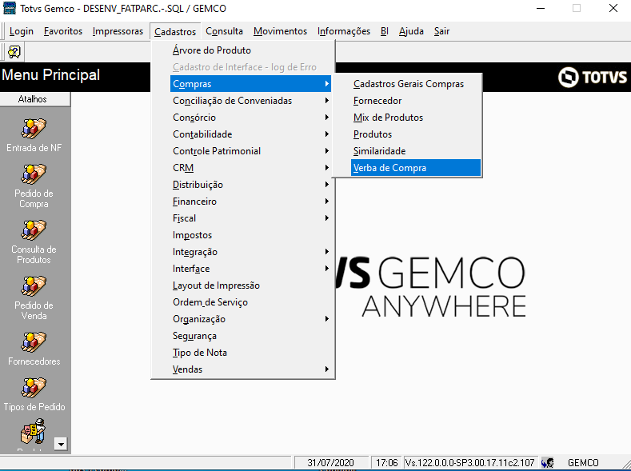Viewport: 631px width, 471px height.
Task: Open the Movimentos menu
Action: (280, 31)
